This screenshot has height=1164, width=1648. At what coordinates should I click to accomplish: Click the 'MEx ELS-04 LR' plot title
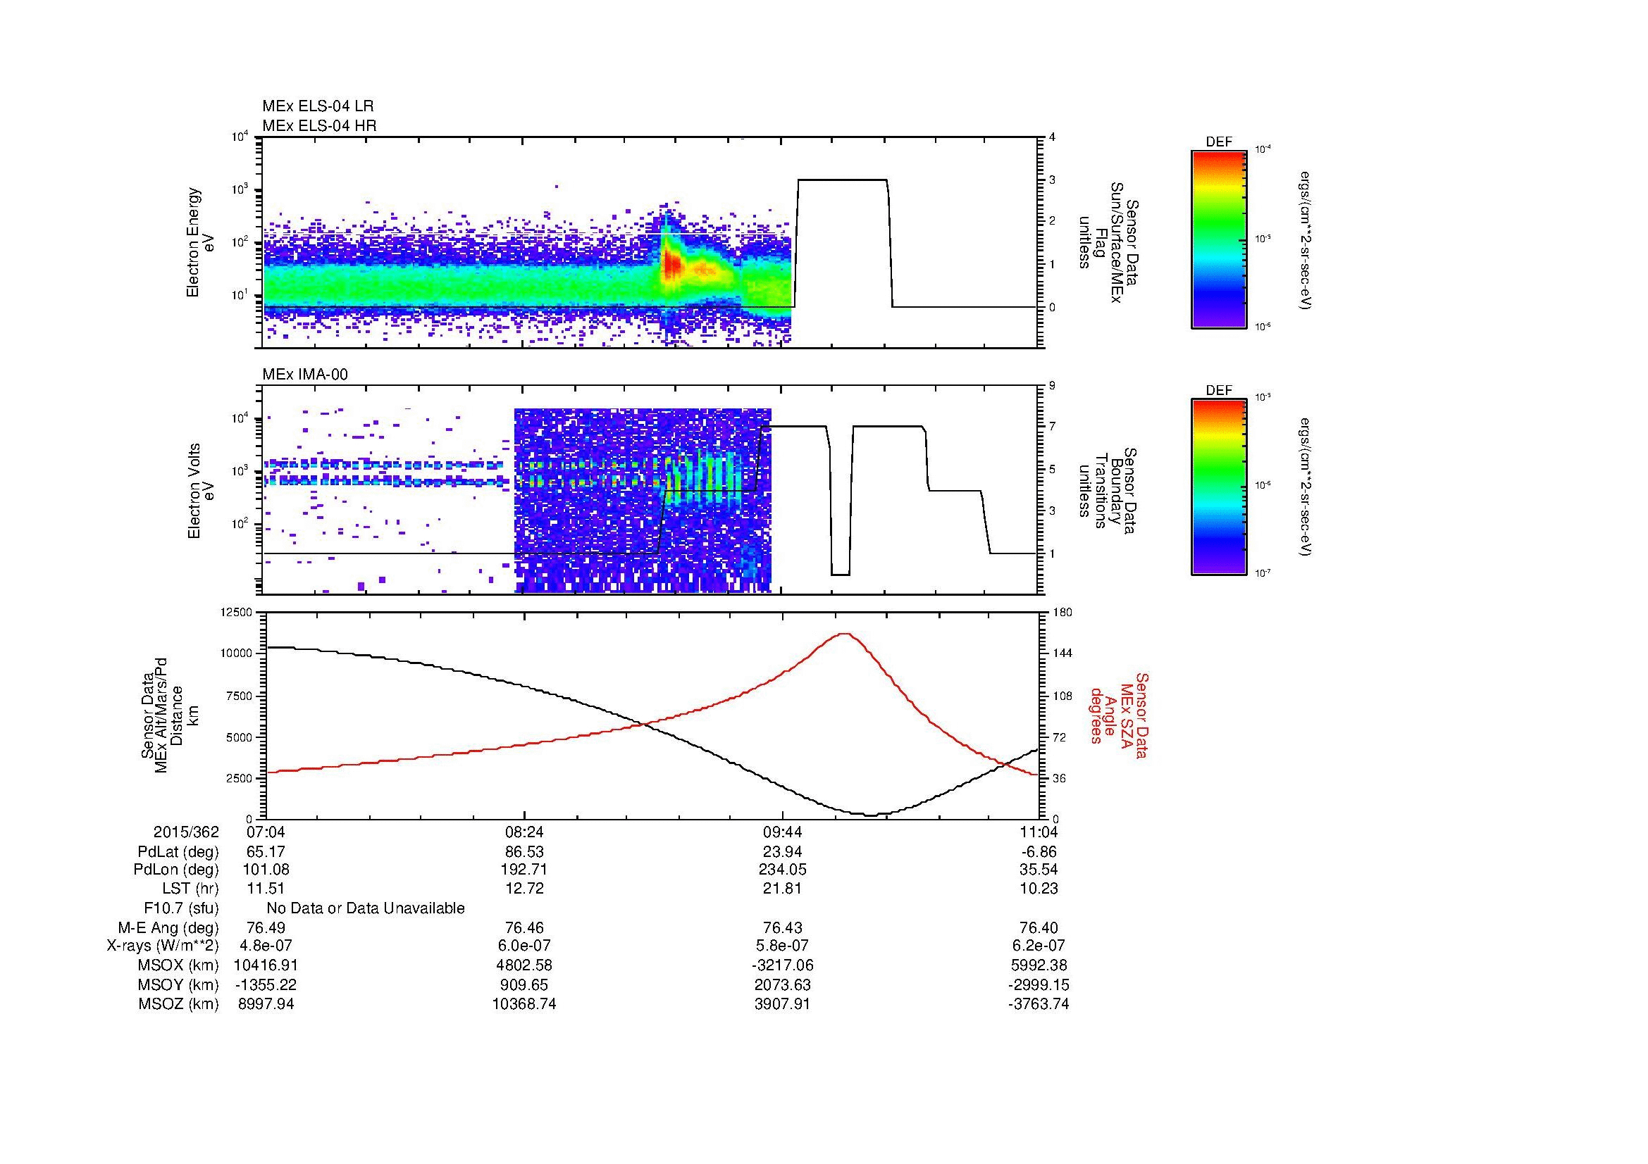(318, 106)
